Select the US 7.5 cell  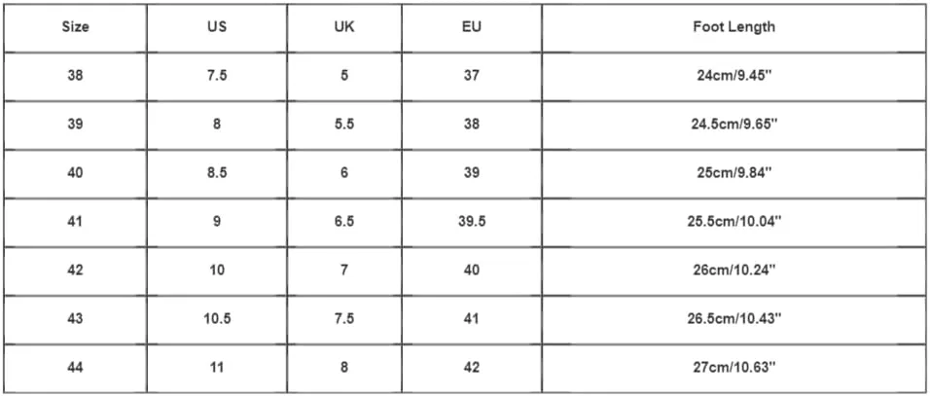tap(217, 76)
